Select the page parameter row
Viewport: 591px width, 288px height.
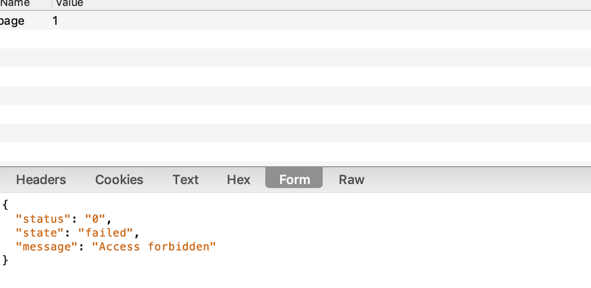click(295, 20)
